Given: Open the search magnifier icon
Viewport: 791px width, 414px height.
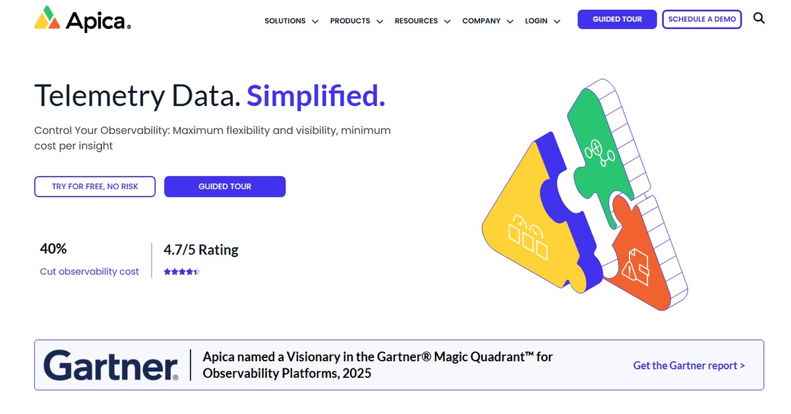Looking at the screenshot, I should pos(759,18).
